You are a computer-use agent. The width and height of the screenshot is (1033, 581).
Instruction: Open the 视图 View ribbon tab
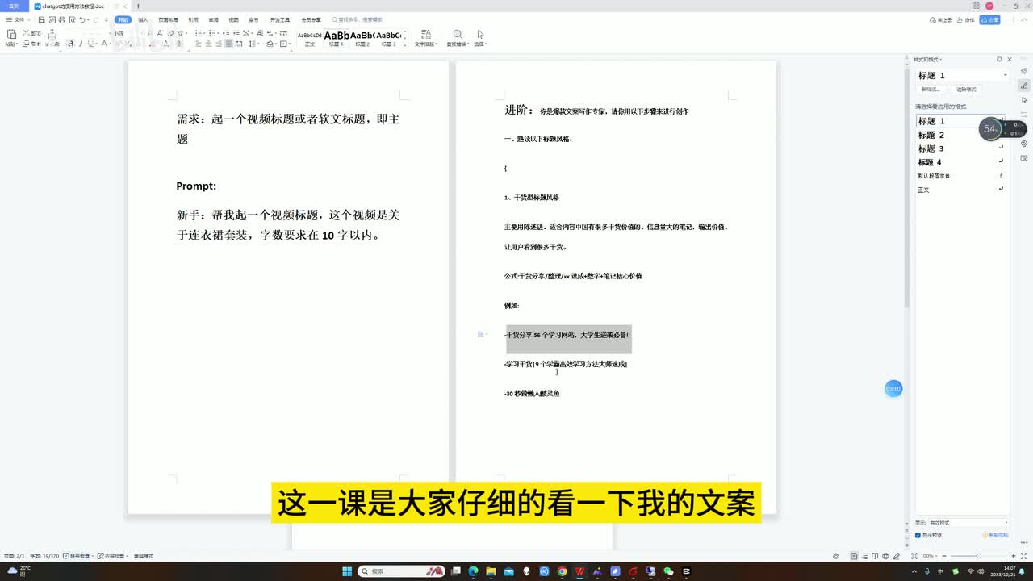coord(233,19)
